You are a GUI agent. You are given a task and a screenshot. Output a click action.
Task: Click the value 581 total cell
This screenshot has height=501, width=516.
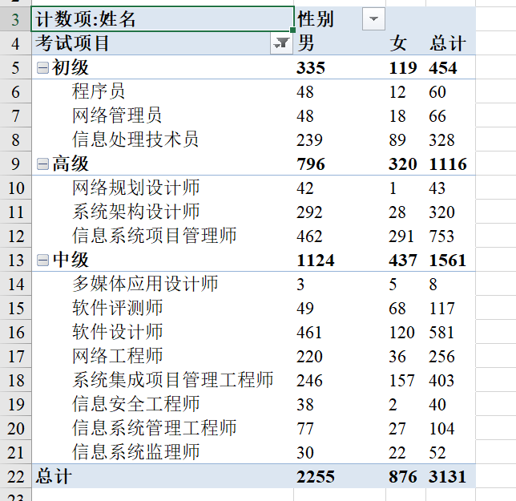coord(441,332)
